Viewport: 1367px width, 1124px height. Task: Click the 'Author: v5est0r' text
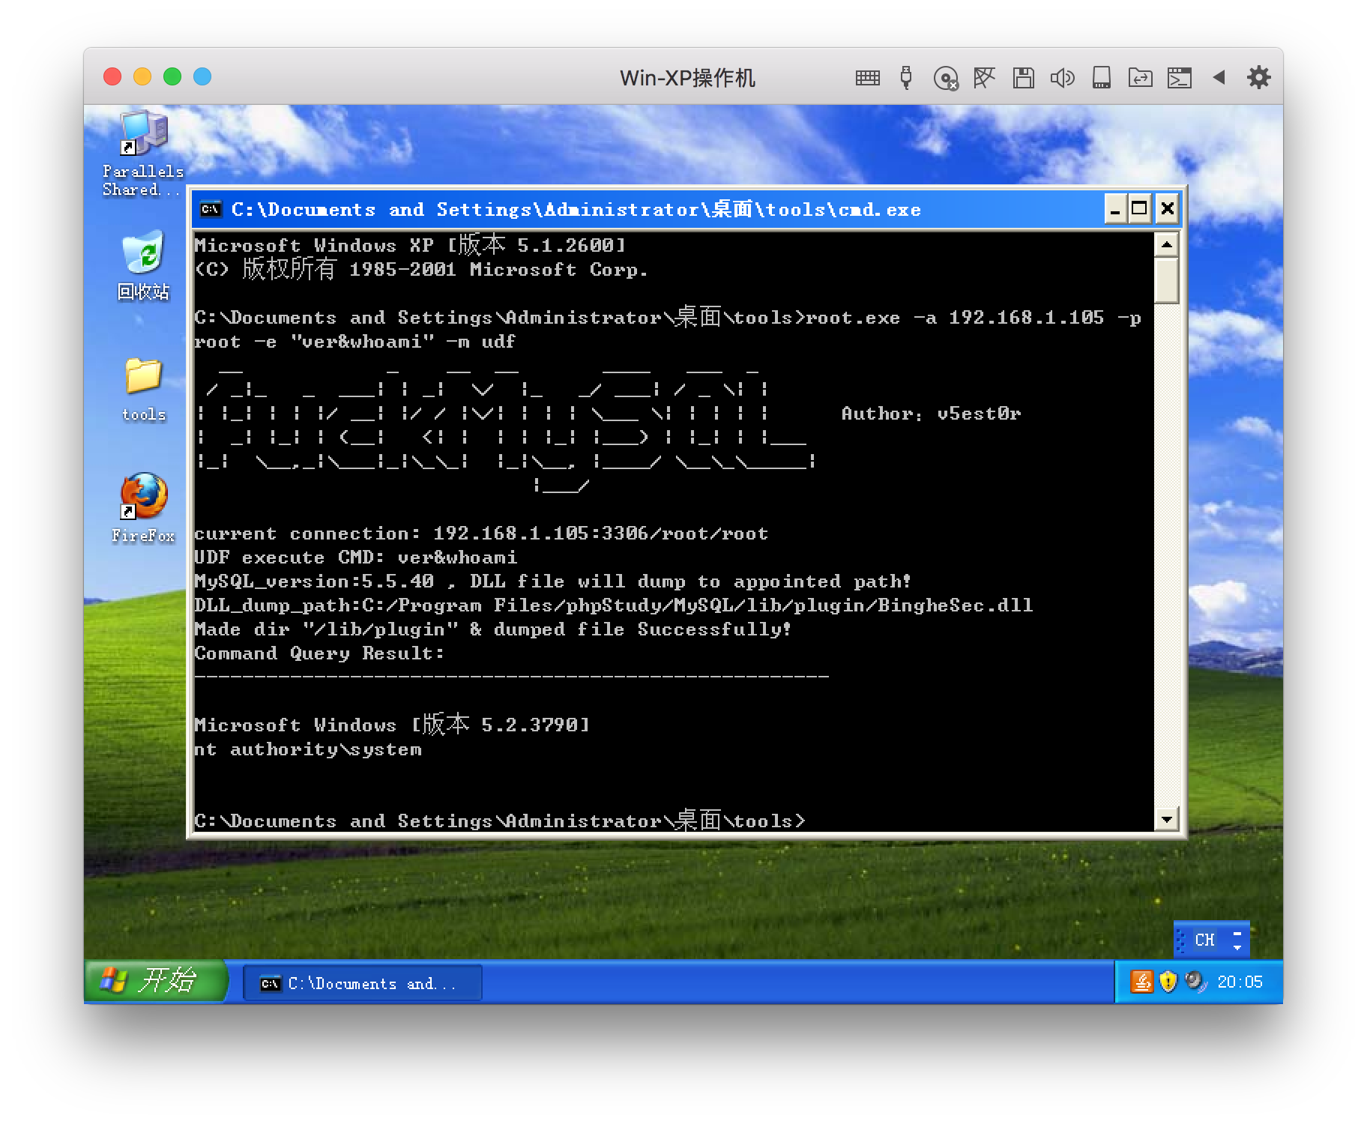click(931, 414)
